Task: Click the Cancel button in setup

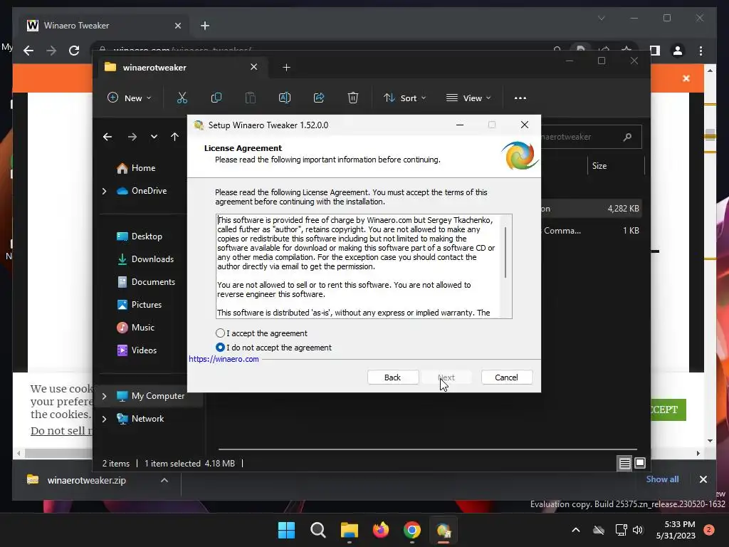Action: click(507, 377)
